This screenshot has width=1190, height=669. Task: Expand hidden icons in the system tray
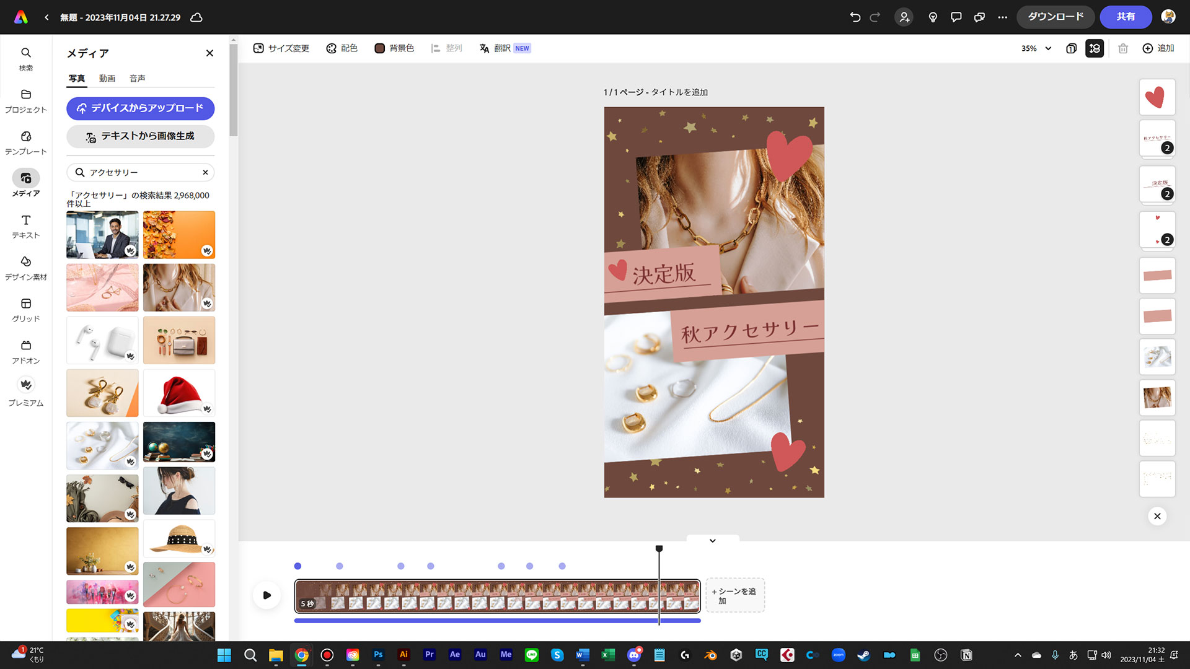pyautogui.click(x=1017, y=655)
